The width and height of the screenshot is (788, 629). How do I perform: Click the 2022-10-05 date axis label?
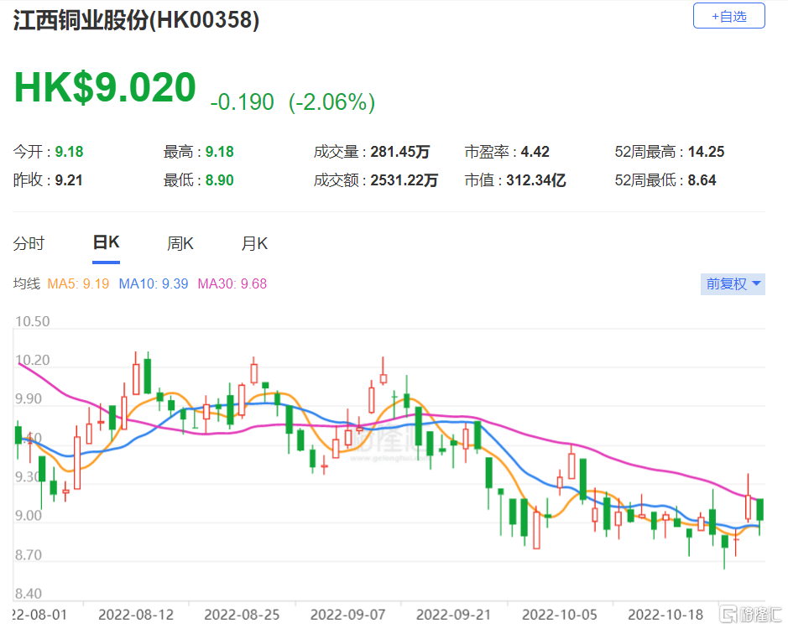560,615
